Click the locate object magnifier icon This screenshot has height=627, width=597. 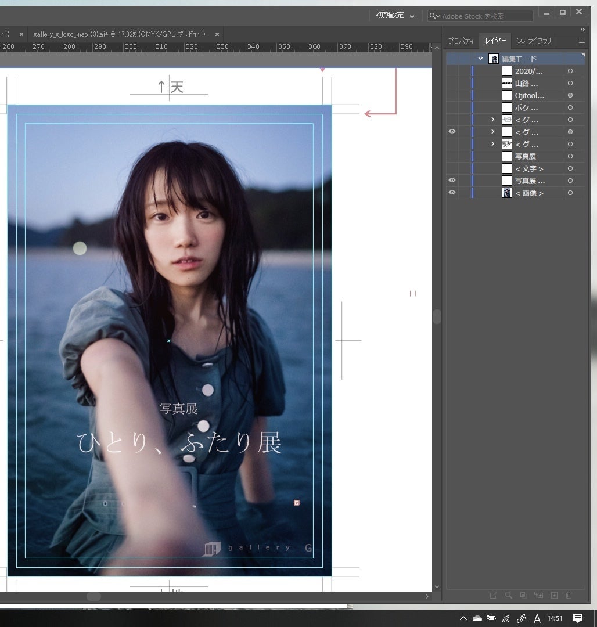coord(508,595)
